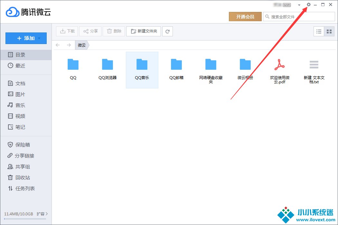
Task: Focus the 搜索全部文件 search field
Action: [301, 17]
